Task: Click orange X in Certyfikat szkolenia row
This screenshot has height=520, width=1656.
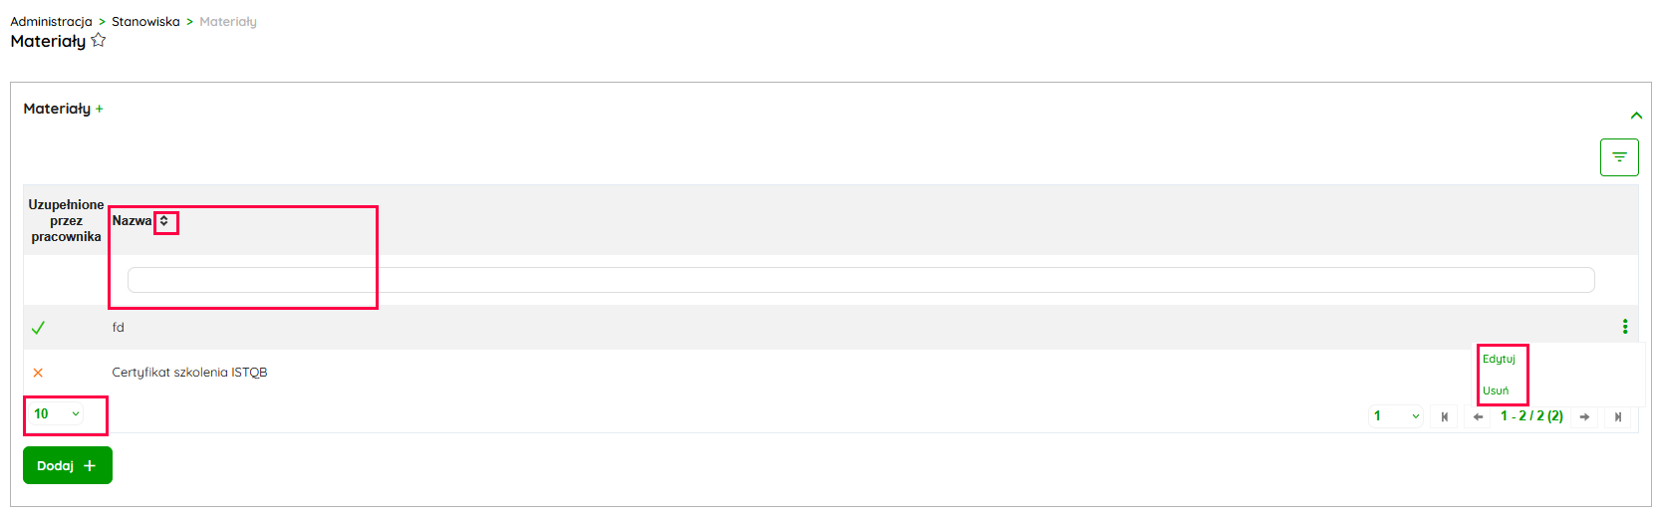Action: pyautogui.click(x=38, y=373)
